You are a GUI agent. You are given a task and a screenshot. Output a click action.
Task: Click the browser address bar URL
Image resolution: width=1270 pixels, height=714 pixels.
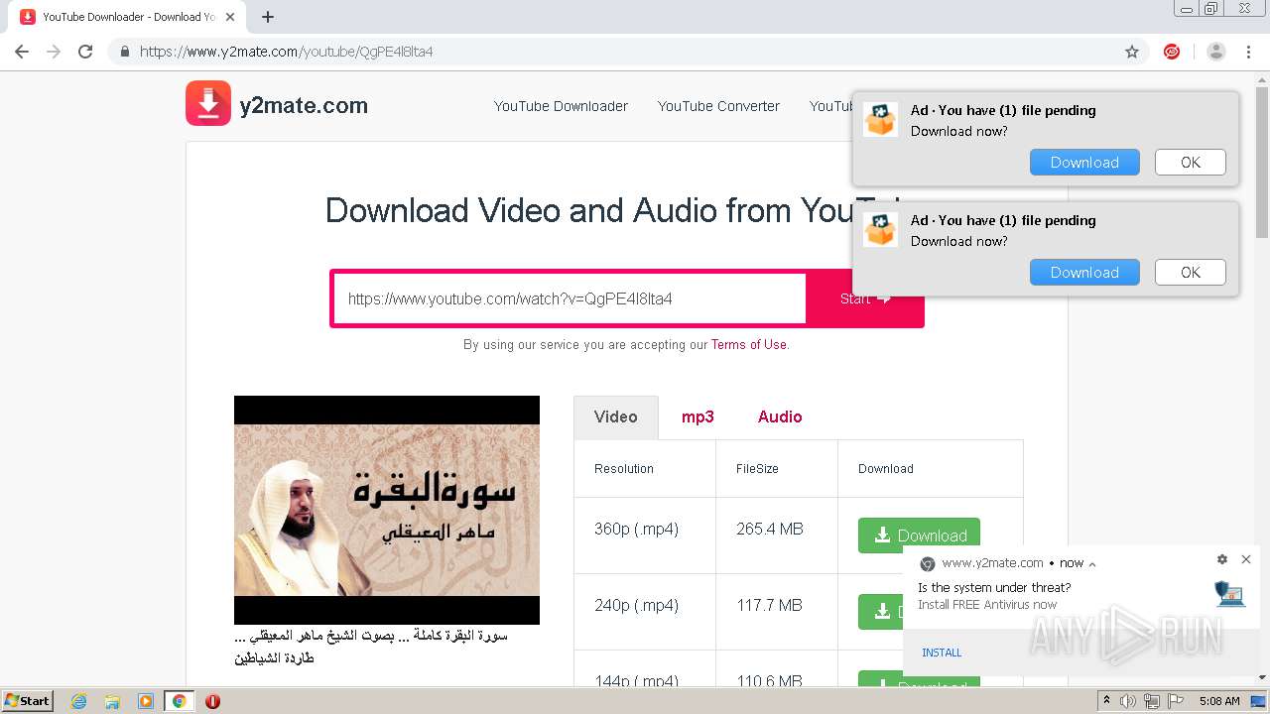point(286,52)
